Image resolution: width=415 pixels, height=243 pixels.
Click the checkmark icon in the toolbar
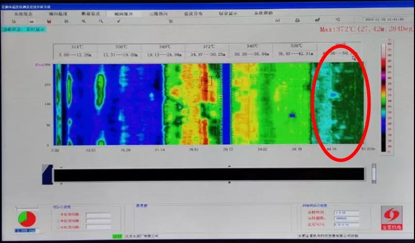click(x=118, y=21)
